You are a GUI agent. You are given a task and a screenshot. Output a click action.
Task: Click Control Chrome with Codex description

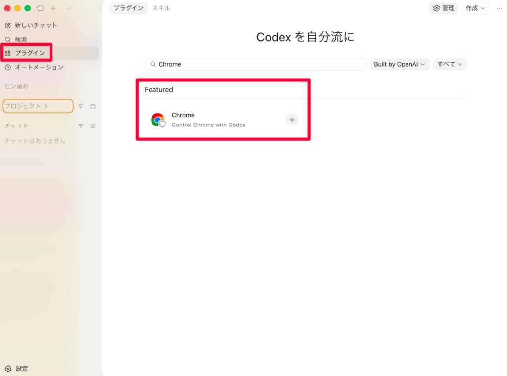[x=208, y=125]
